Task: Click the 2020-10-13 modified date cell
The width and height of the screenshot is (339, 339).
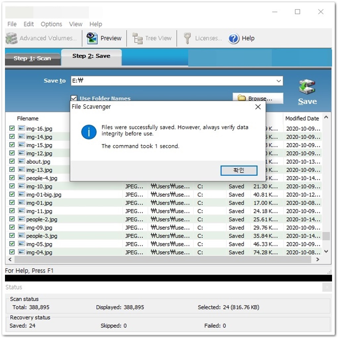Action: pos(303,162)
